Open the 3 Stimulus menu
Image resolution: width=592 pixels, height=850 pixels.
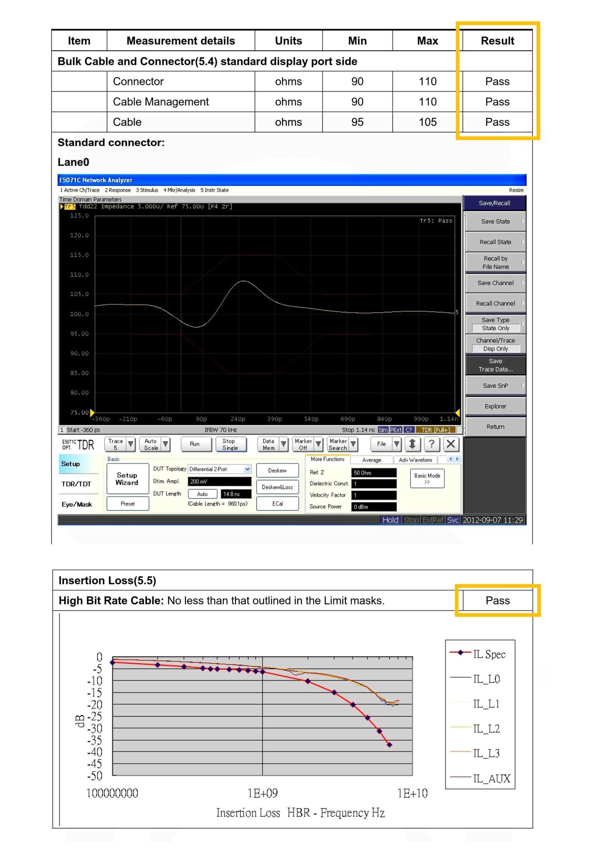coord(147,190)
